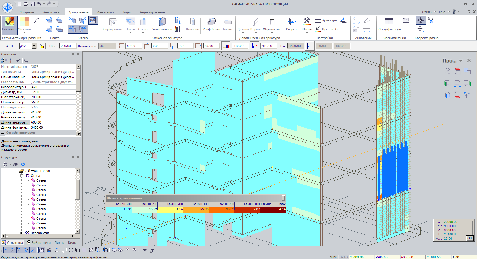Switch to the Аналитика ribbon tab
This screenshot has height=259, width=477.
tap(51, 12)
